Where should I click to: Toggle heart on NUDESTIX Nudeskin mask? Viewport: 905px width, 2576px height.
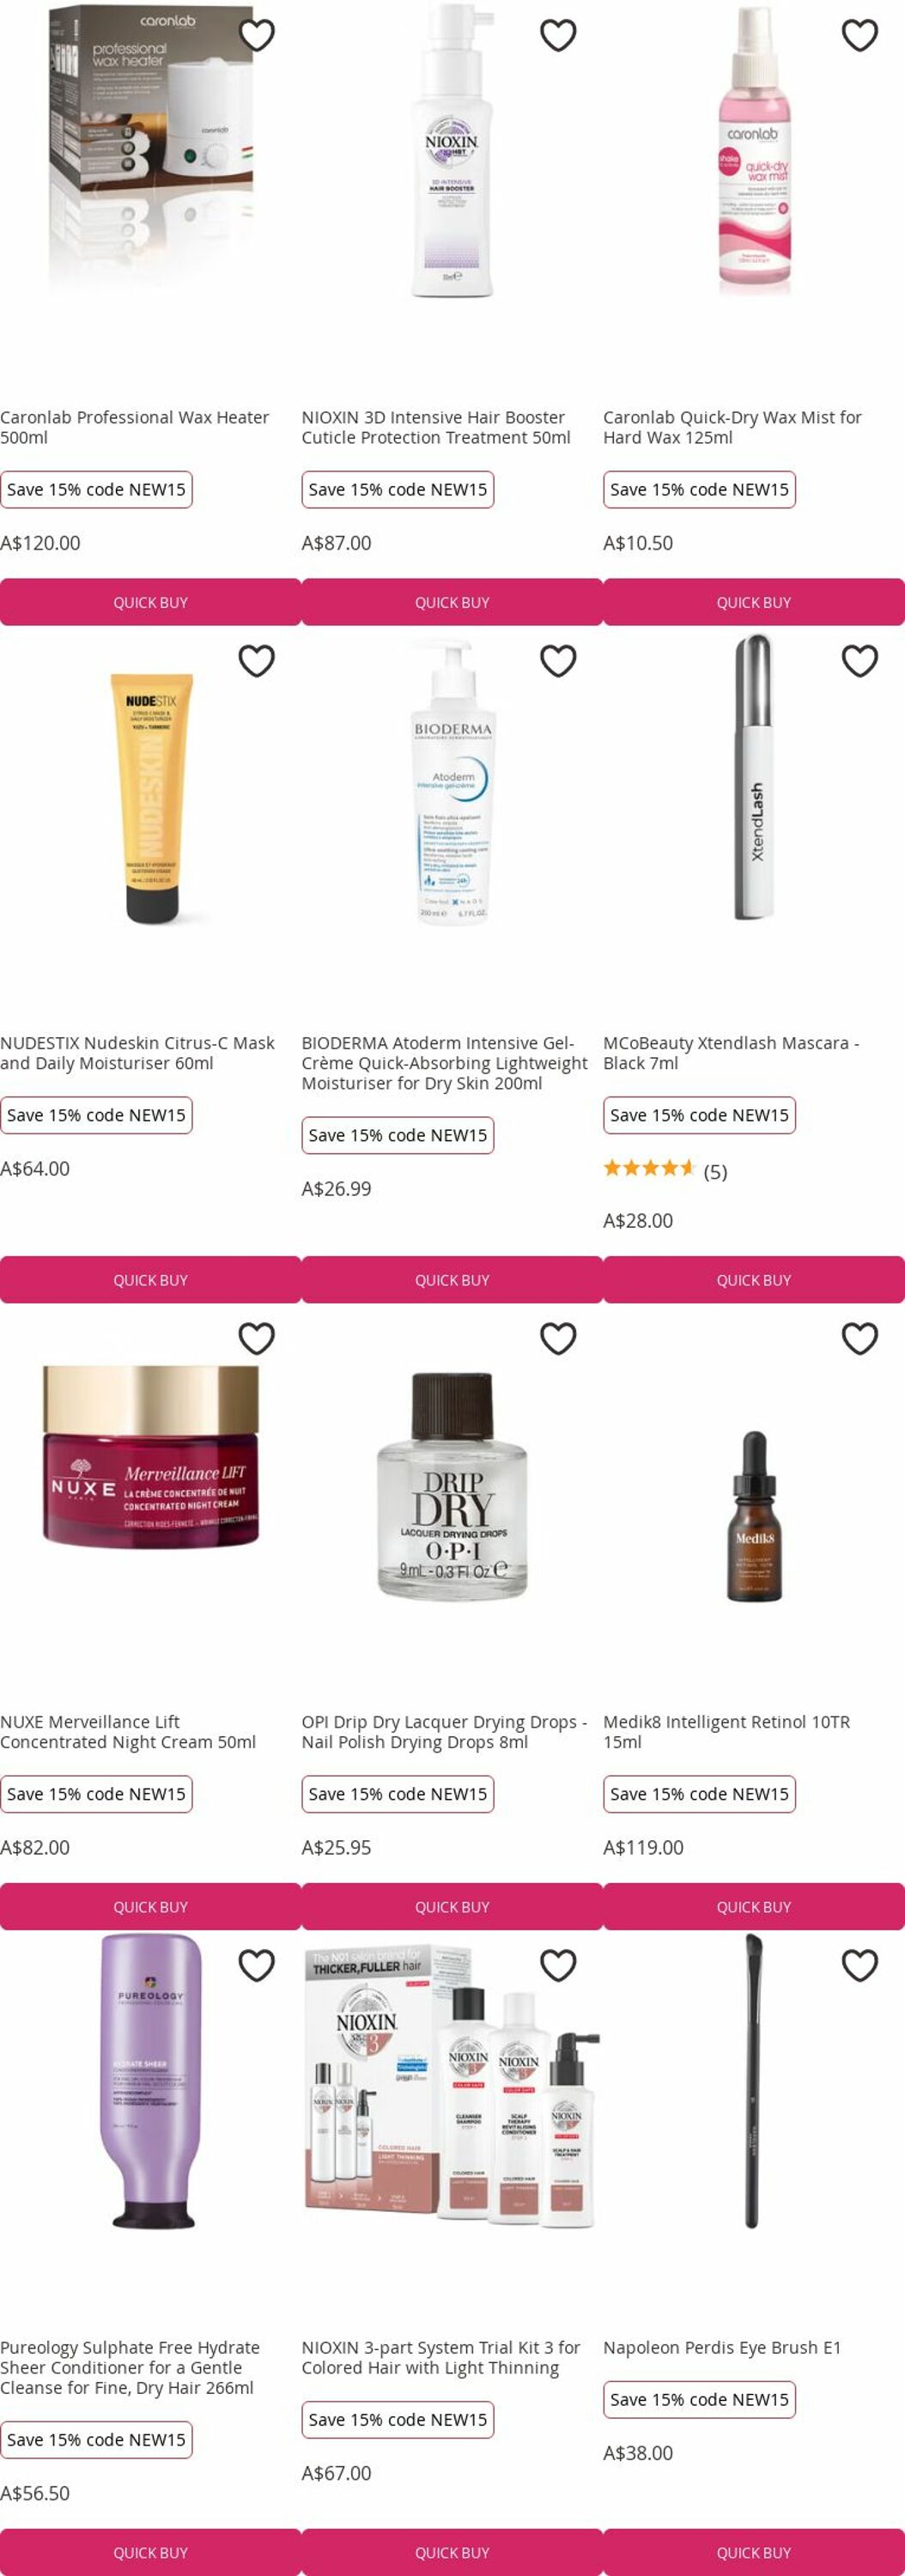(257, 661)
